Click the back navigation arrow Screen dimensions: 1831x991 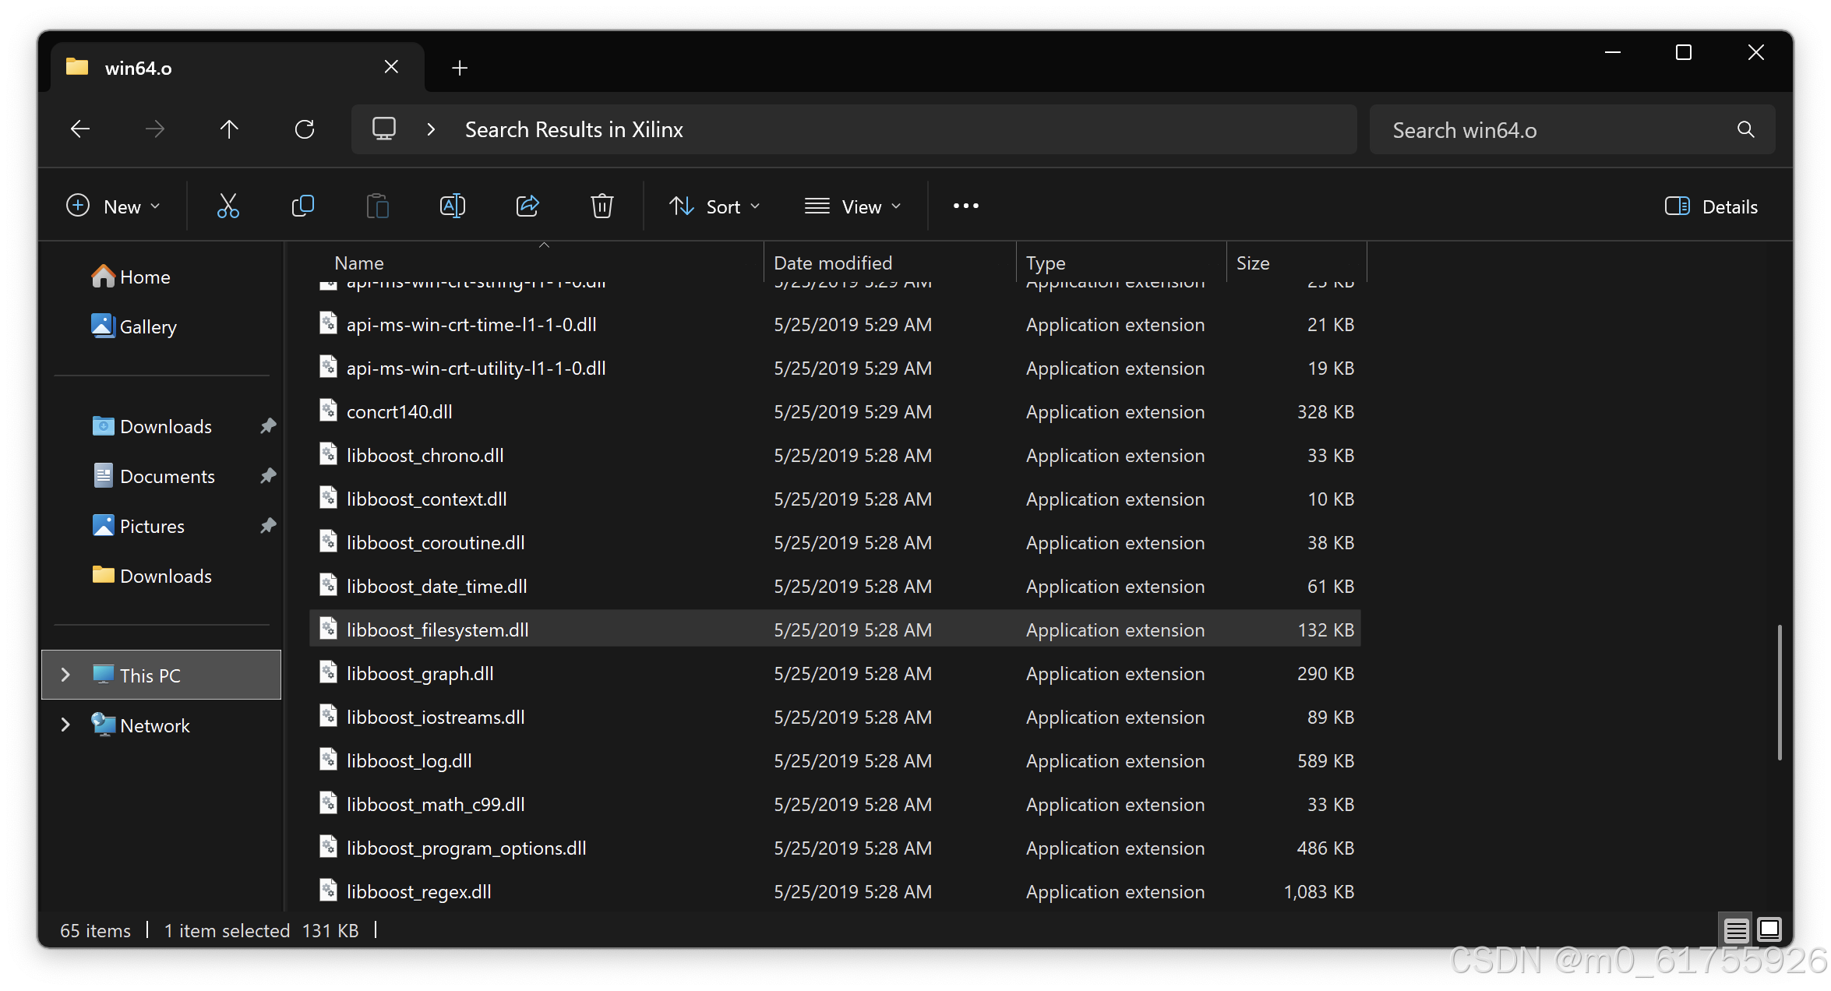point(80,129)
